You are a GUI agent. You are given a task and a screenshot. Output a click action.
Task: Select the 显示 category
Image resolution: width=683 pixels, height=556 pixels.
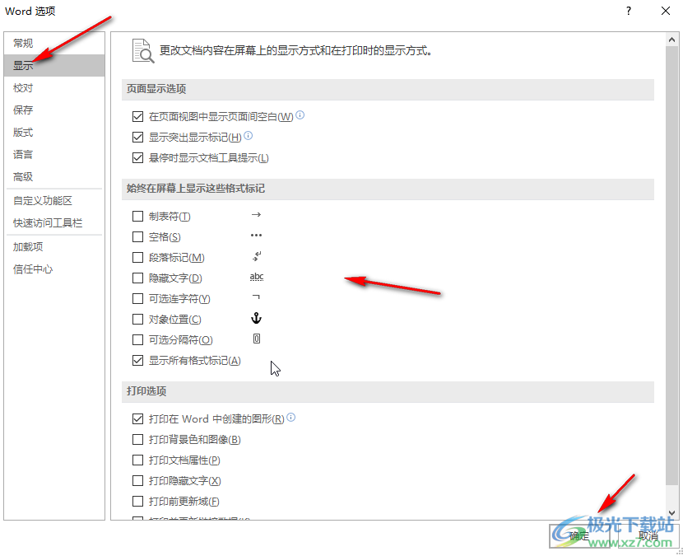pyautogui.click(x=54, y=65)
